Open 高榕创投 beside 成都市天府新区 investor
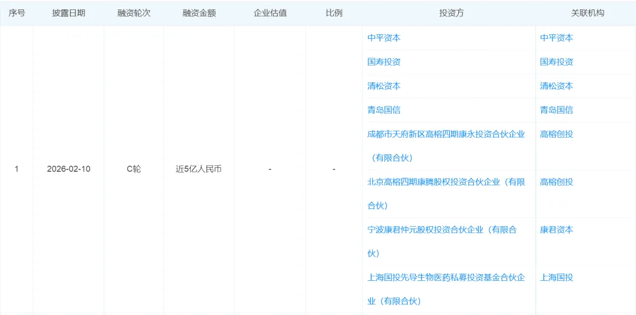 [x=556, y=134]
